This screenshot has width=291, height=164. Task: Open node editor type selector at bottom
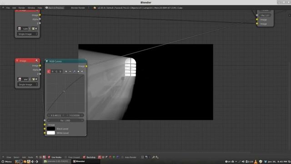point(3,157)
